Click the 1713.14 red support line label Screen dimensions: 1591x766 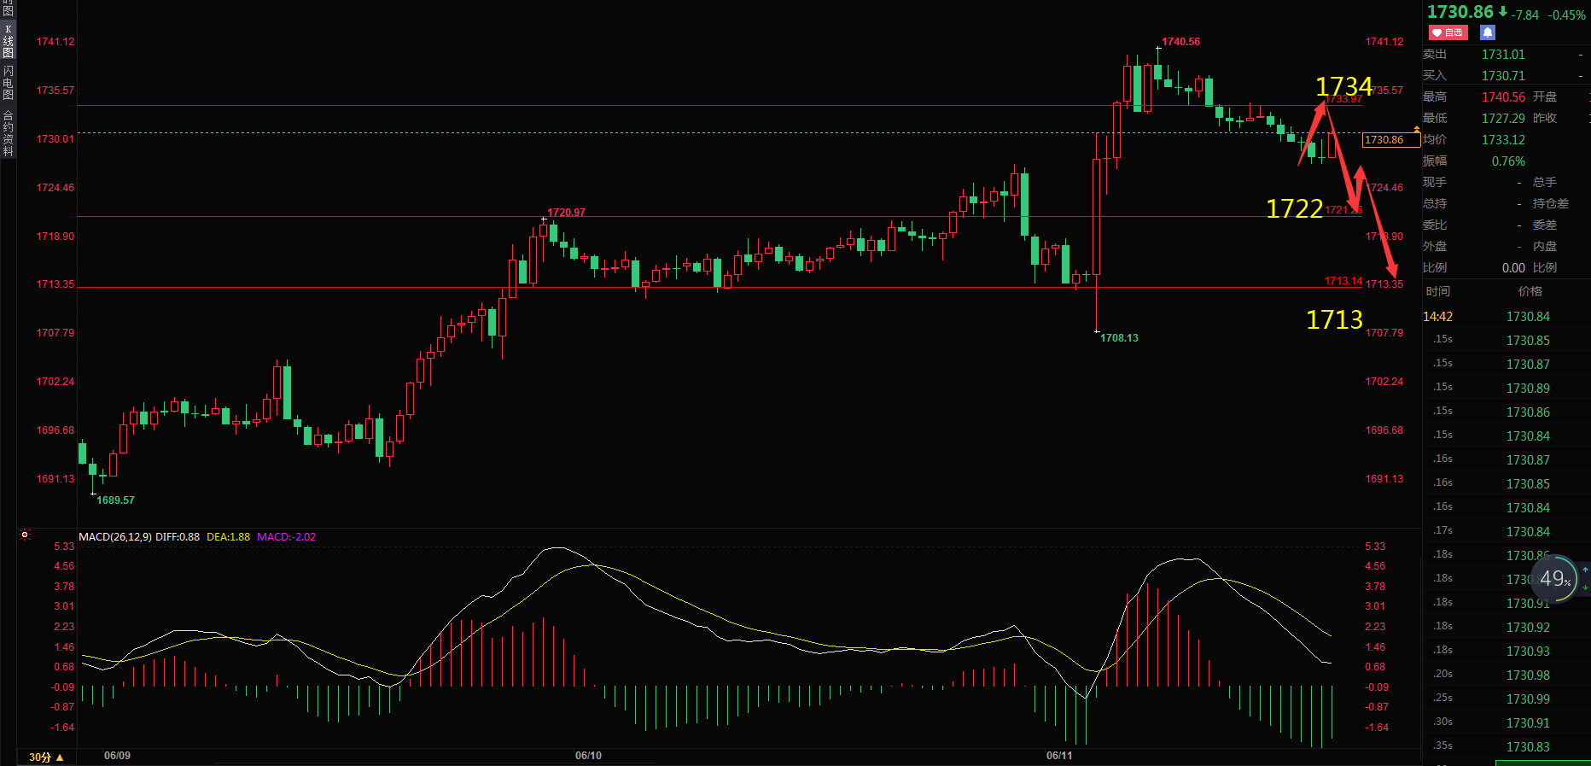click(x=1343, y=281)
